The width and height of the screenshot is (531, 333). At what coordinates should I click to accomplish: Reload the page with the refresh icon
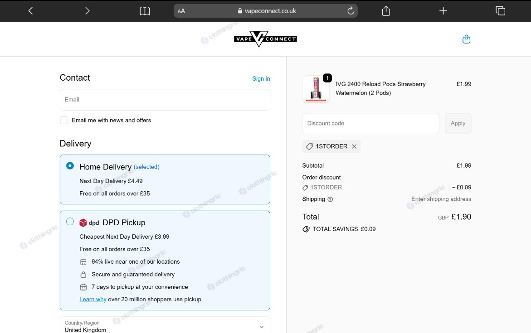(x=351, y=11)
